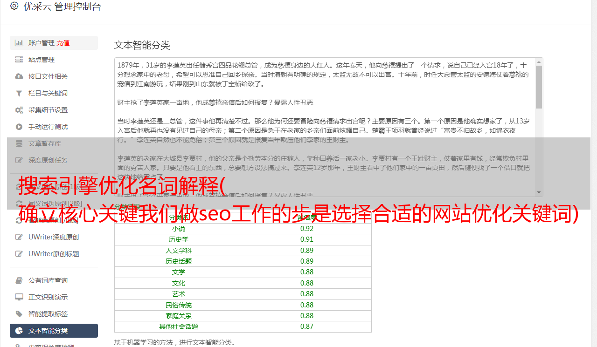Click the 0.88 value in 文学 row

point(307,272)
